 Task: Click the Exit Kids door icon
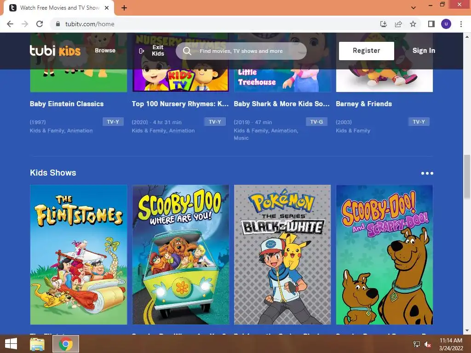[142, 51]
